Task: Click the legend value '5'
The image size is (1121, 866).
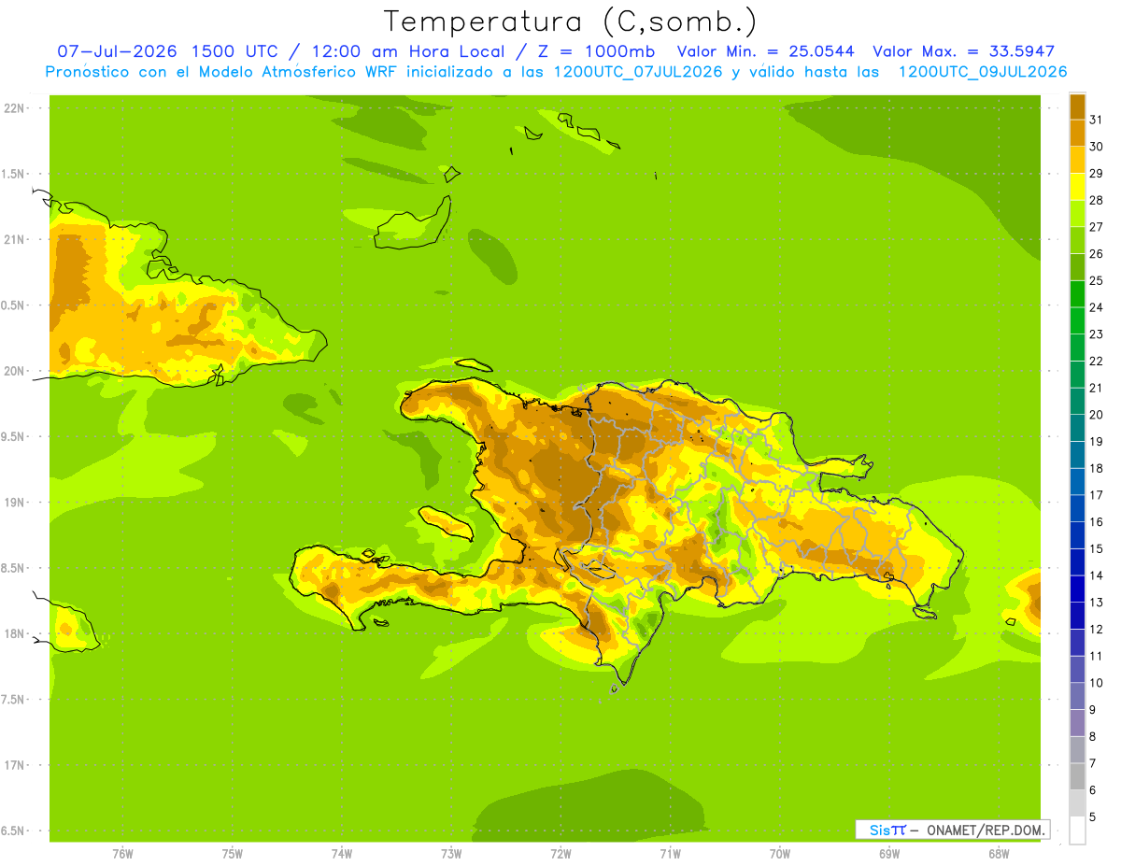Action: 1093,817
